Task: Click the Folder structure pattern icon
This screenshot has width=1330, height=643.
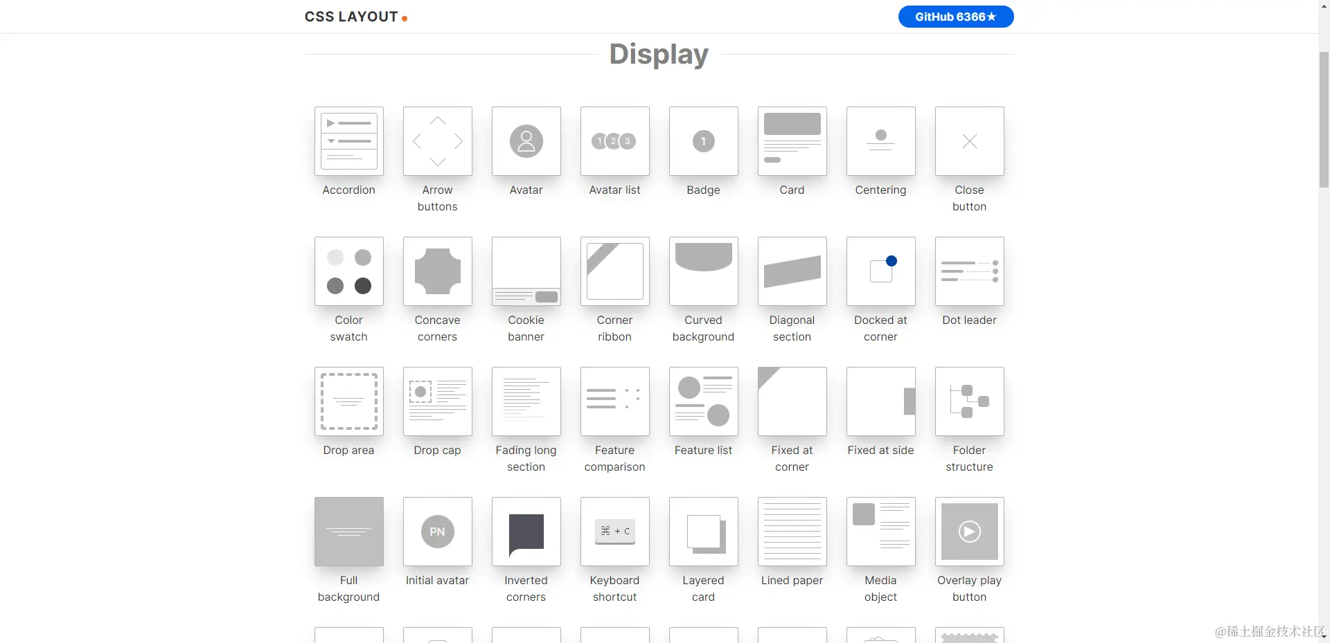Action: click(x=970, y=401)
